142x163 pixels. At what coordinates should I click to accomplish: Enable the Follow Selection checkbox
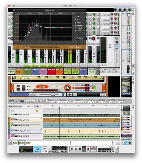point(70,47)
